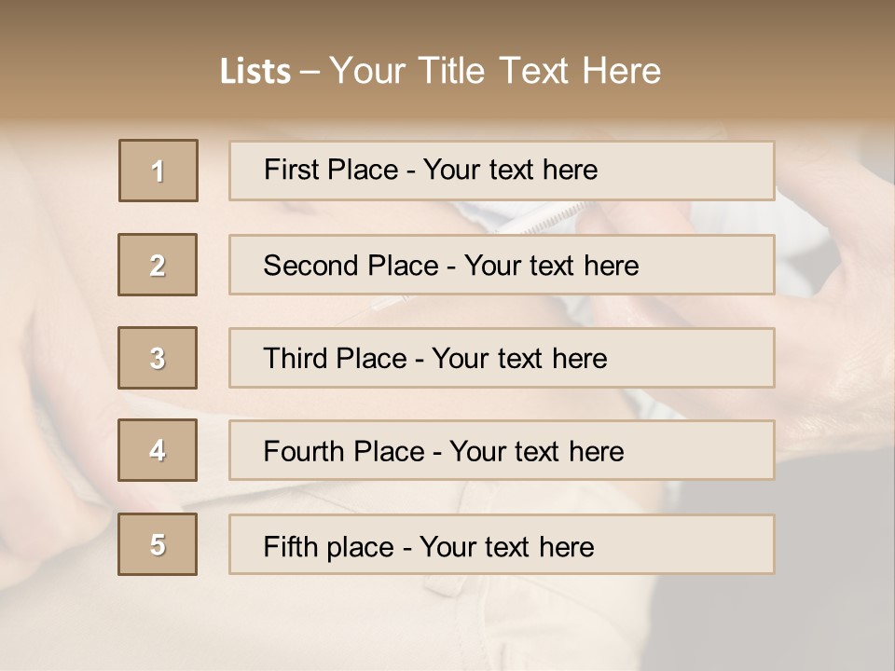Select the number 4 box
The image size is (895, 671).
[x=158, y=450]
